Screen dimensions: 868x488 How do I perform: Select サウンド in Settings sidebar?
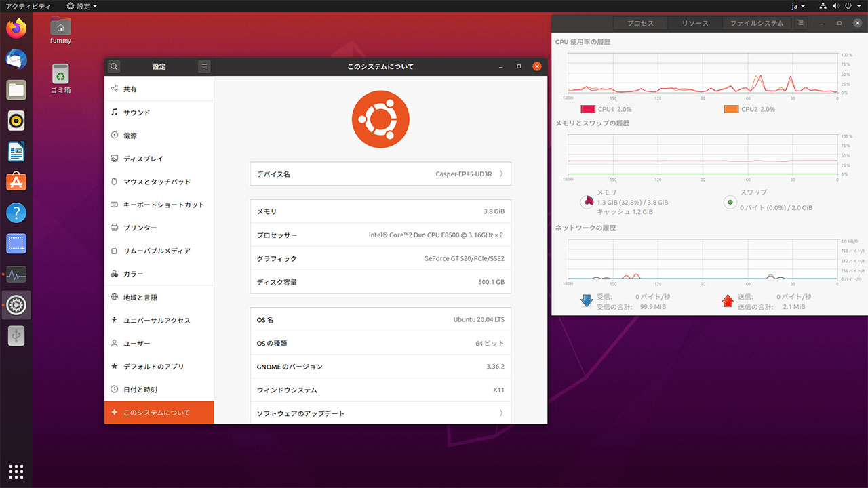159,113
